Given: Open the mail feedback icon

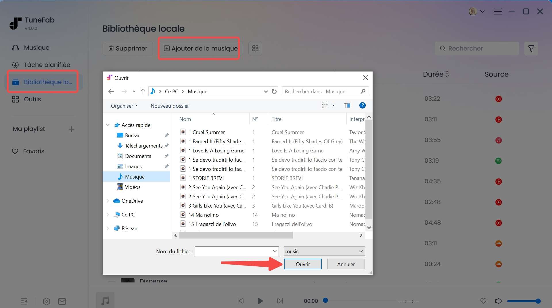Looking at the screenshot, I should (62, 301).
